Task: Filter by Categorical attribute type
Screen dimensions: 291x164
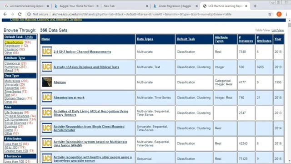Action: 12,63
